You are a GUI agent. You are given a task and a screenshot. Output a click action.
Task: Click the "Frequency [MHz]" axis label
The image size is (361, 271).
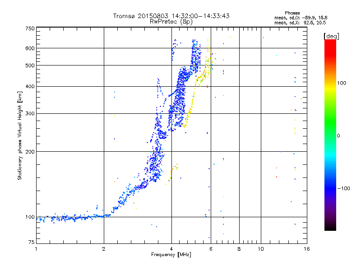pyautogui.click(x=171, y=255)
